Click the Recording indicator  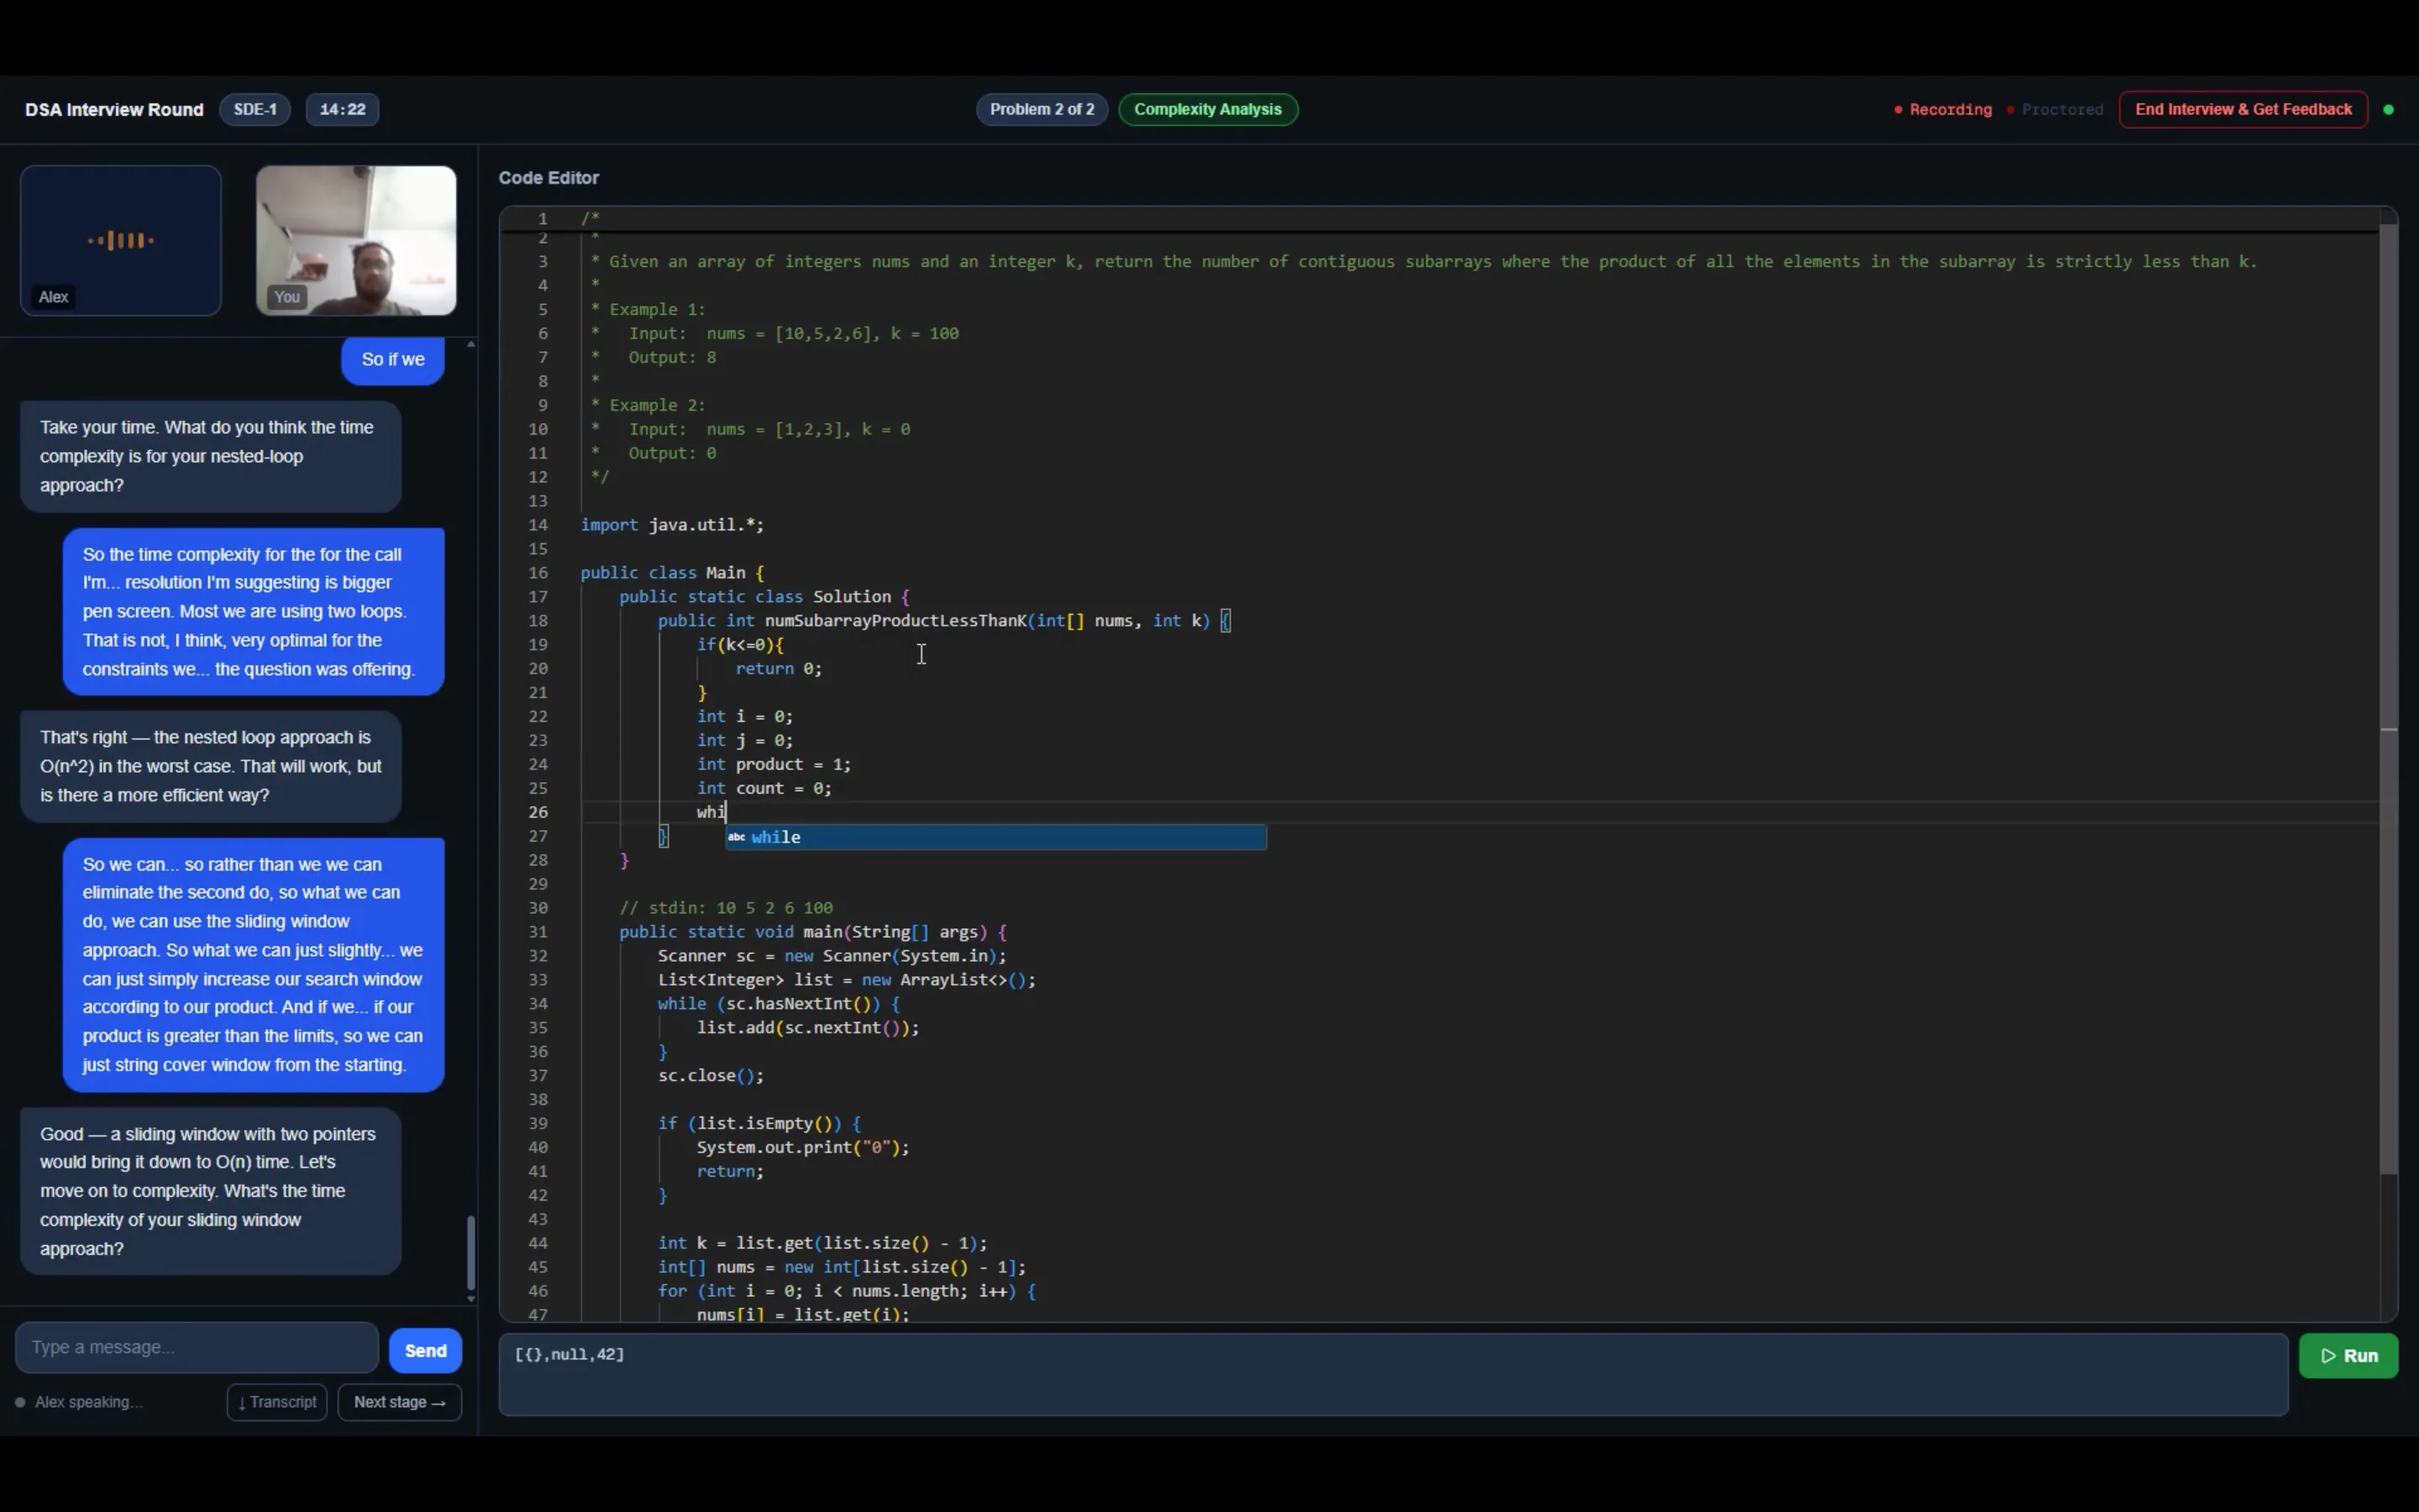1944,110
